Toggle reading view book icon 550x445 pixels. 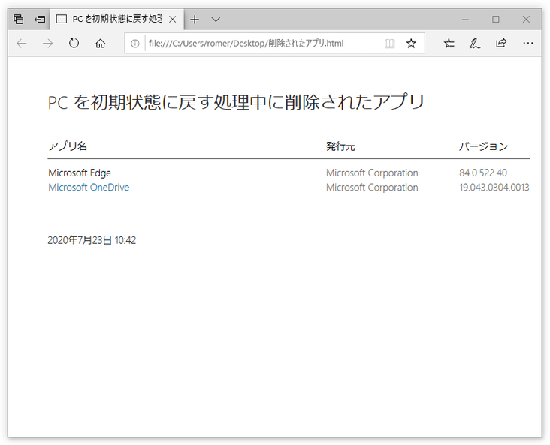390,44
